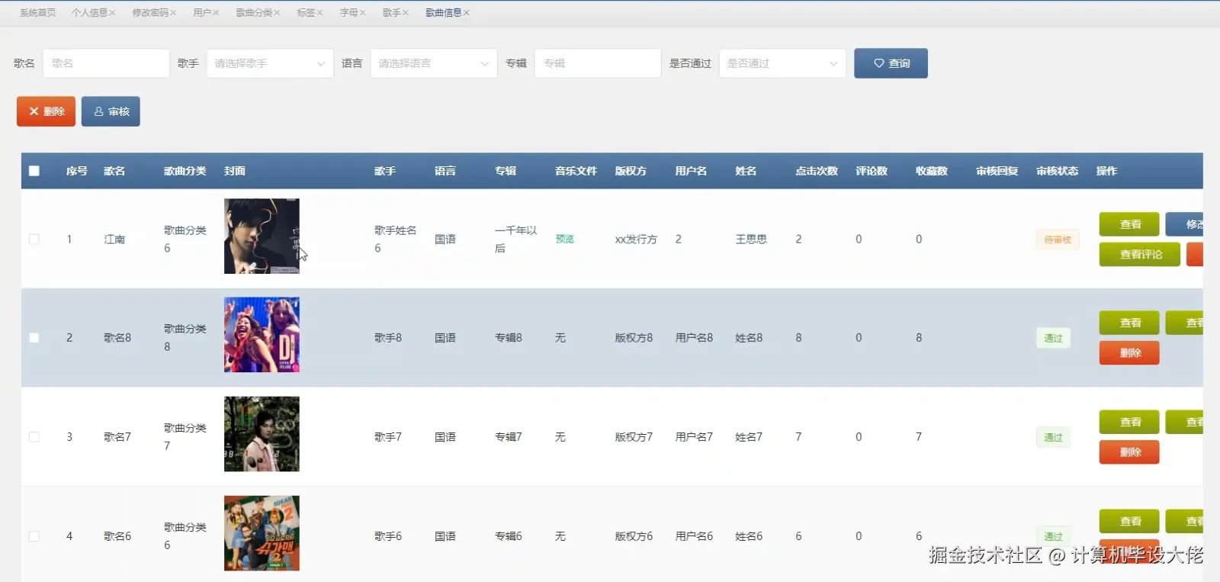1220x582 pixels.
Task: Switch to the 系统首页 tab
Action: (x=37, y=13)
